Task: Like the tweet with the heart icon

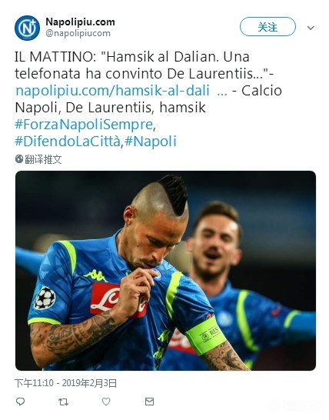Action: pyautogui.click(x=106, y=402)
